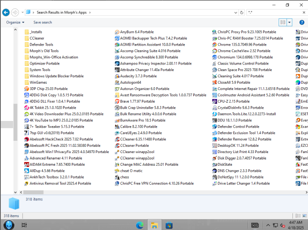The height and width of the screenshot is (230, 308).
Task: Click the Refresh button in address bar
Action: pyautogui.click(x=242, y=13)
